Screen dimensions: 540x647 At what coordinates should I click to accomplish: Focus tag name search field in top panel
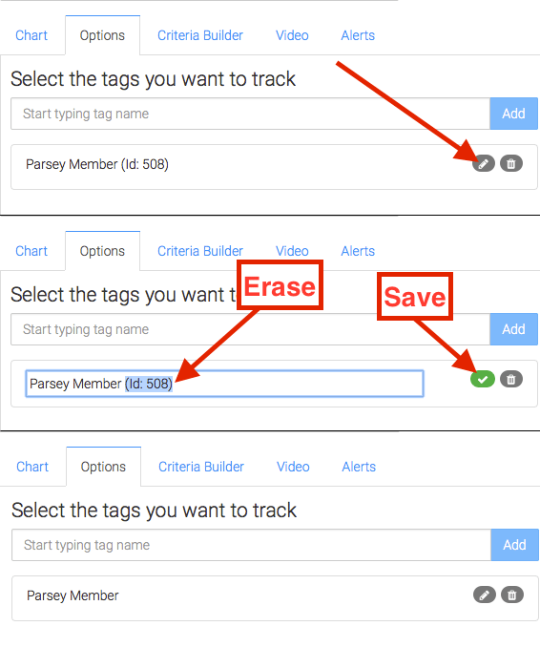[x=250, y=114]
